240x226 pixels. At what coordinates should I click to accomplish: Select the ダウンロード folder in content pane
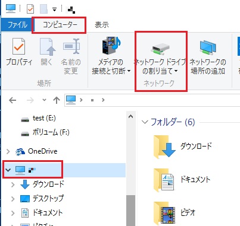pos(183,147)
